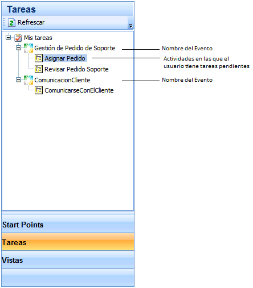Click the dotted toolbar grip handle
Viewport: 253px width, 288px height.
4,22
